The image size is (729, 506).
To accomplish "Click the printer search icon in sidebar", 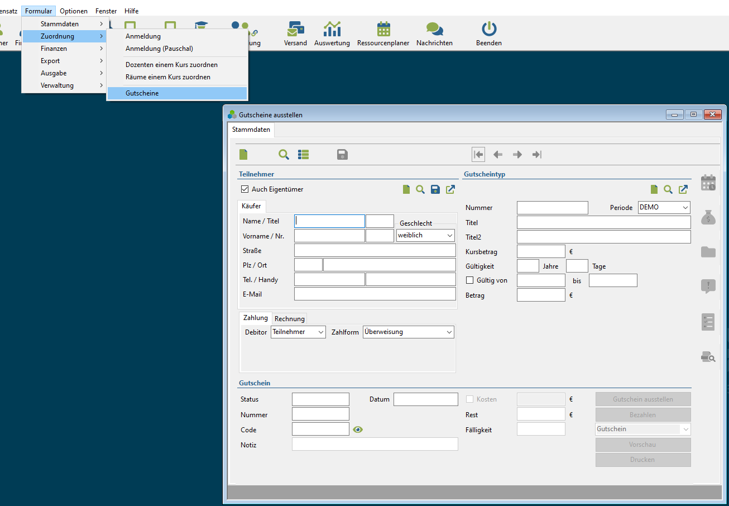I will tap(708, 356).
